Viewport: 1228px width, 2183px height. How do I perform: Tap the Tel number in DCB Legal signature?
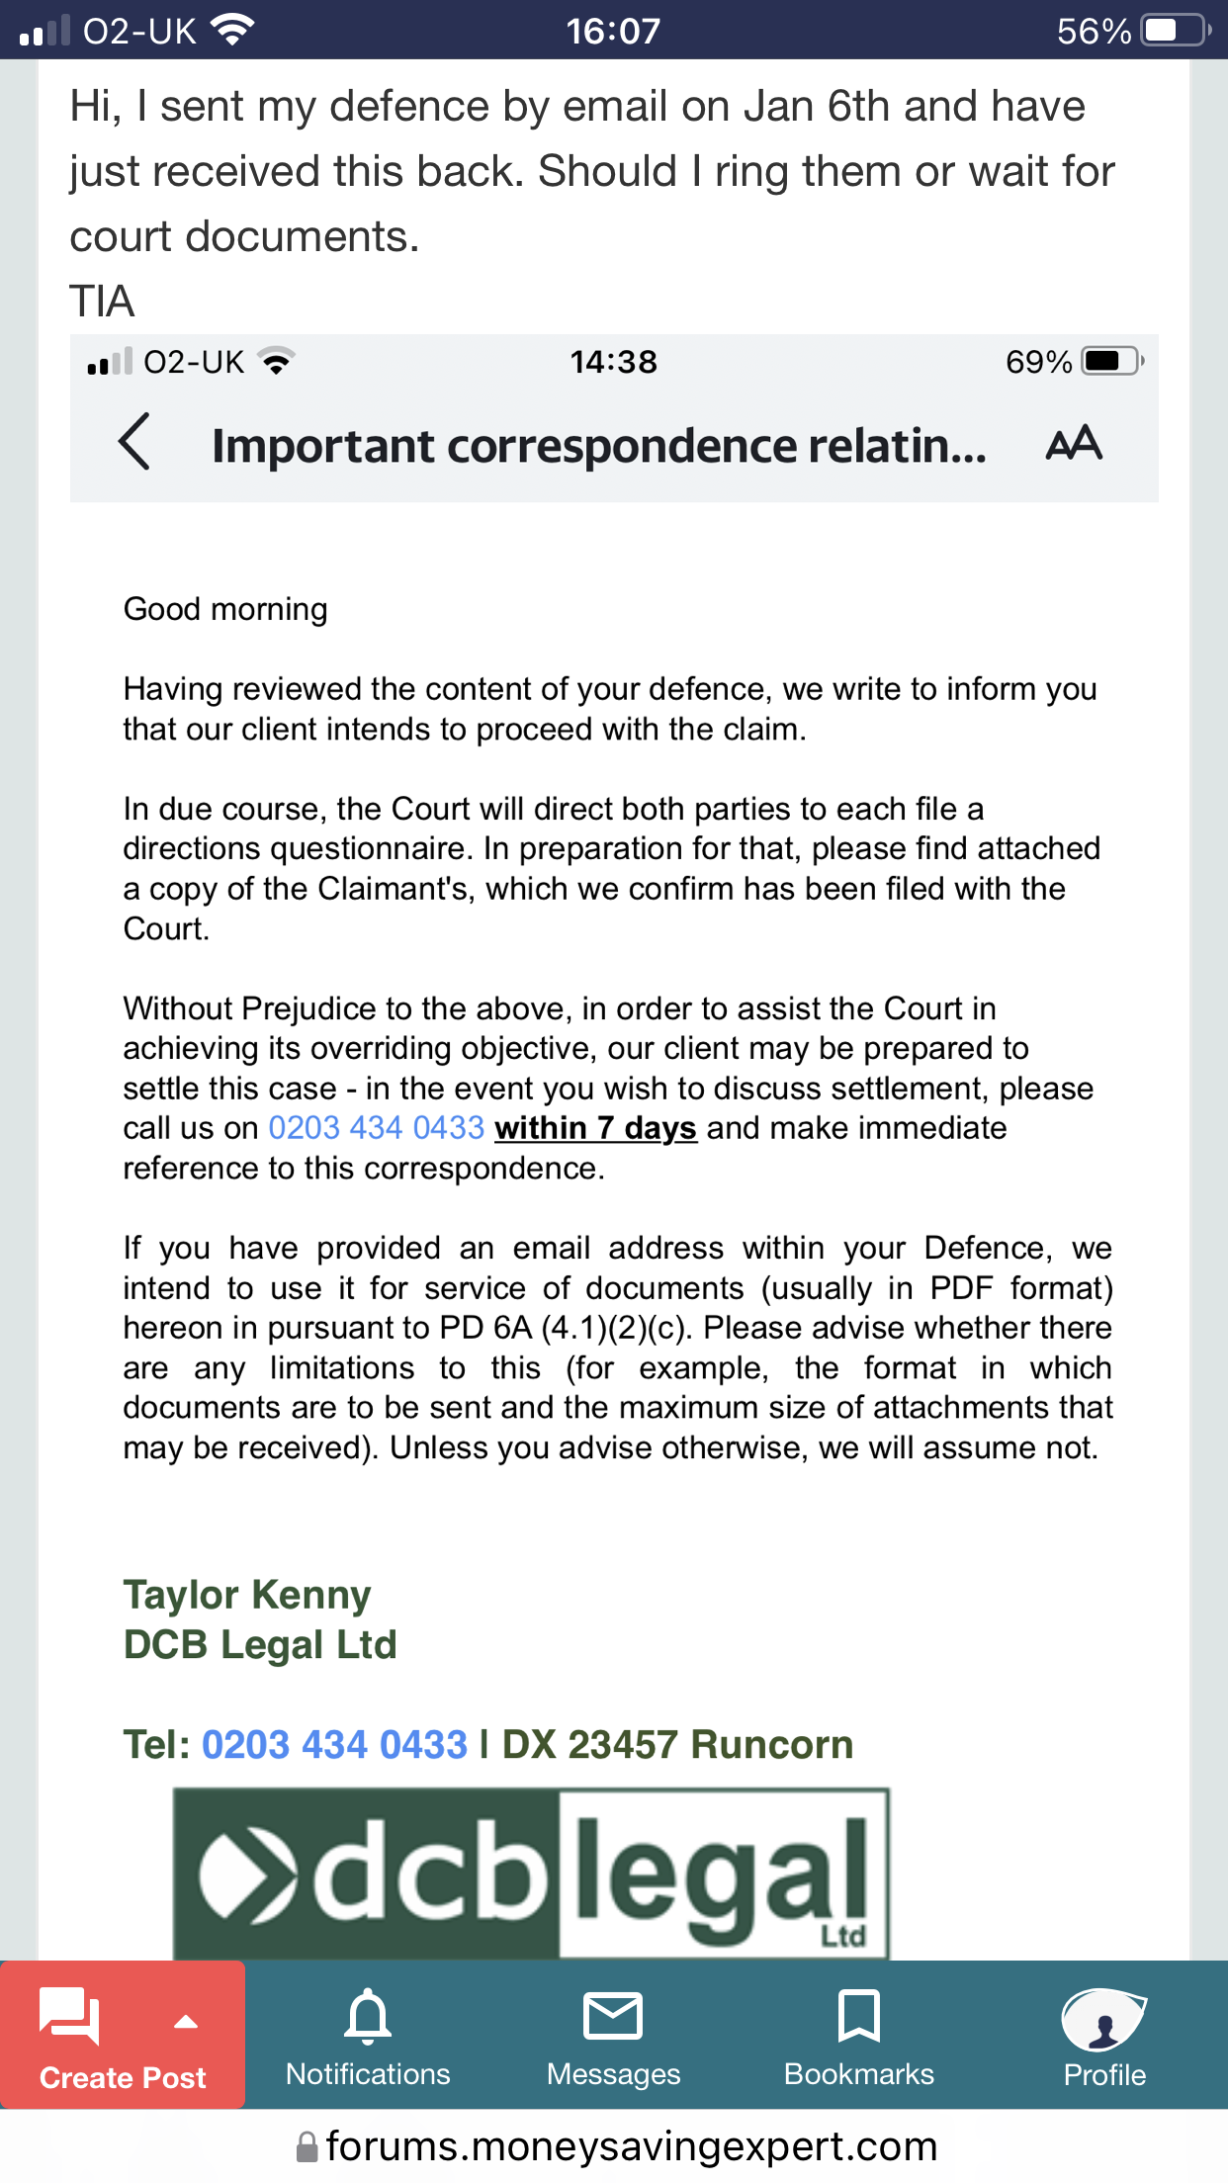click(334, 1745)
